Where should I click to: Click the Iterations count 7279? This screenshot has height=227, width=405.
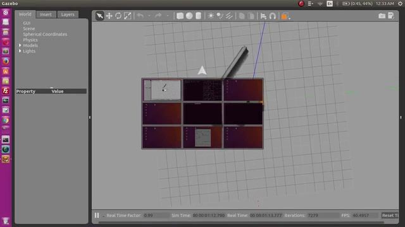pos(313,215)
